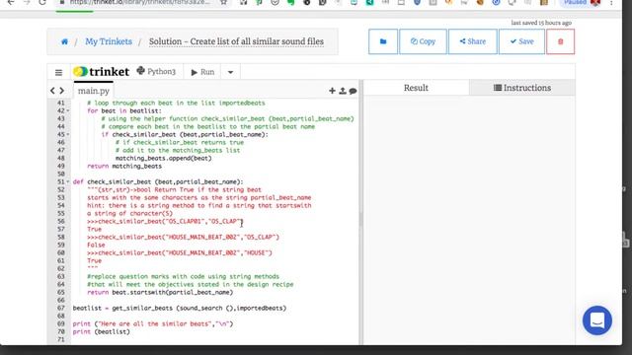Collapse the function at line 51
632x355 pixels.
pyautogui.click(x=68, y=181)
